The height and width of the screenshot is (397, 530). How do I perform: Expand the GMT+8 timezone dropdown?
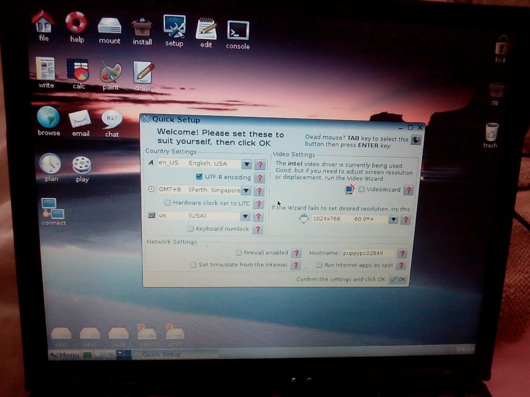point(246,190)
